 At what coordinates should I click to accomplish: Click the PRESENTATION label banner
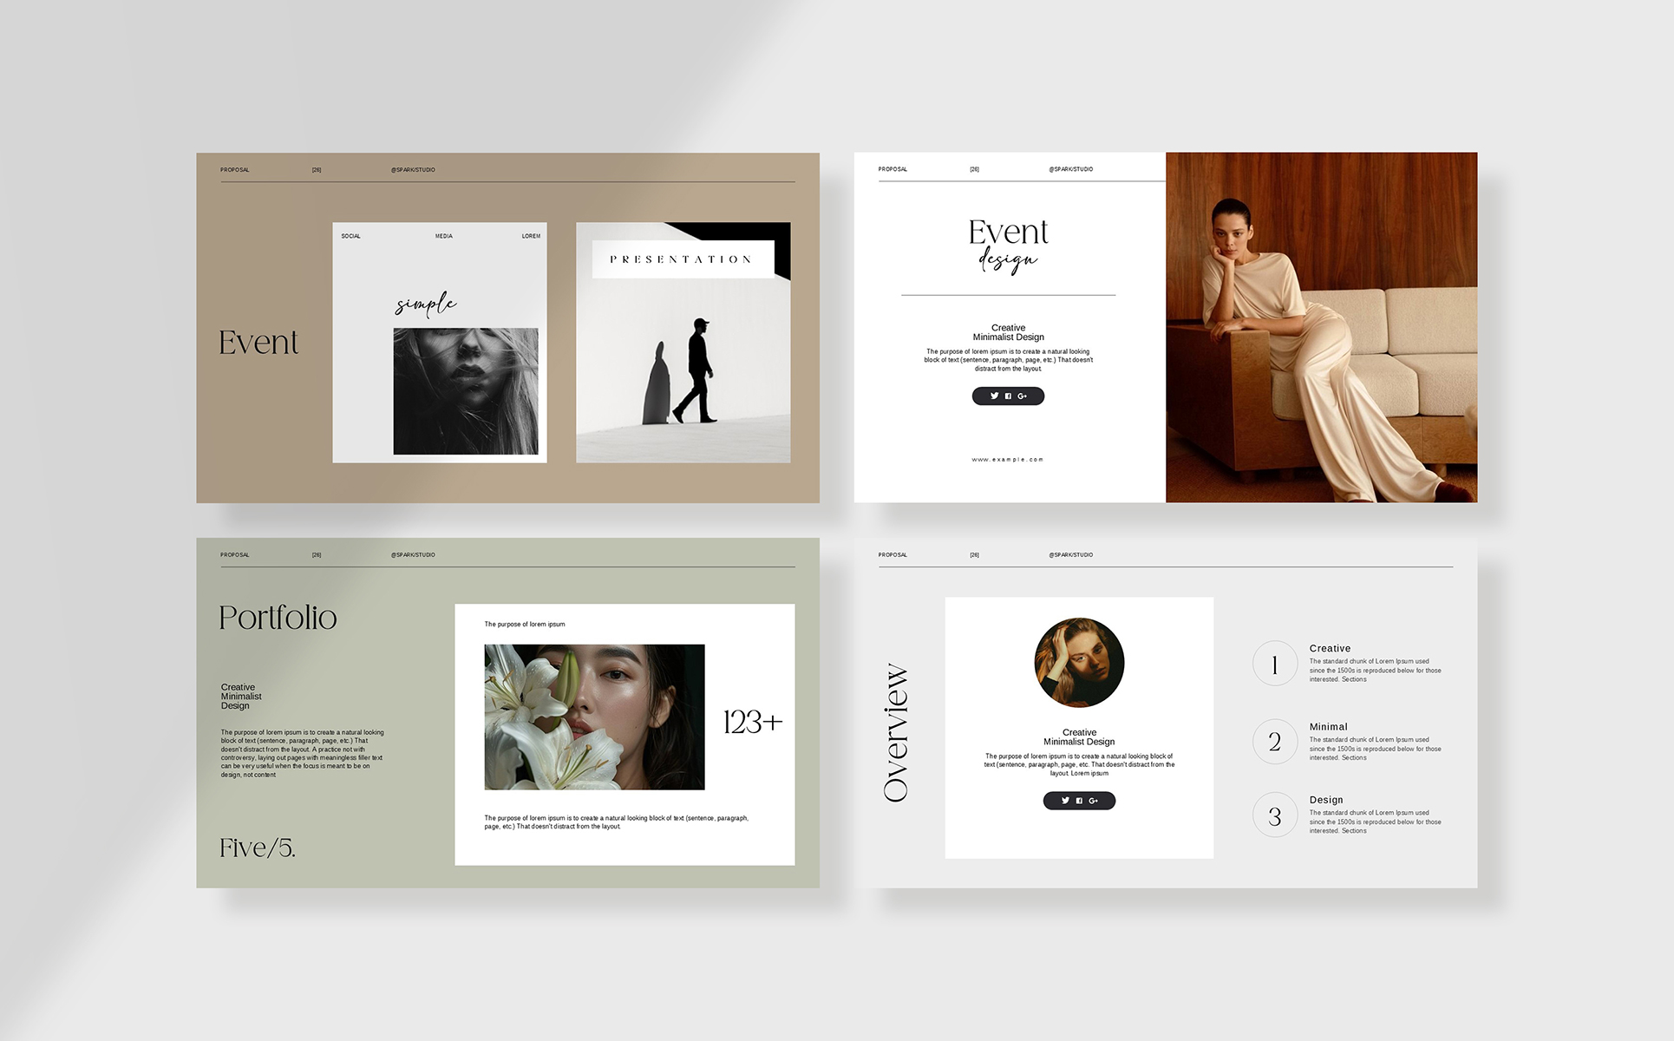coord(683,259)
